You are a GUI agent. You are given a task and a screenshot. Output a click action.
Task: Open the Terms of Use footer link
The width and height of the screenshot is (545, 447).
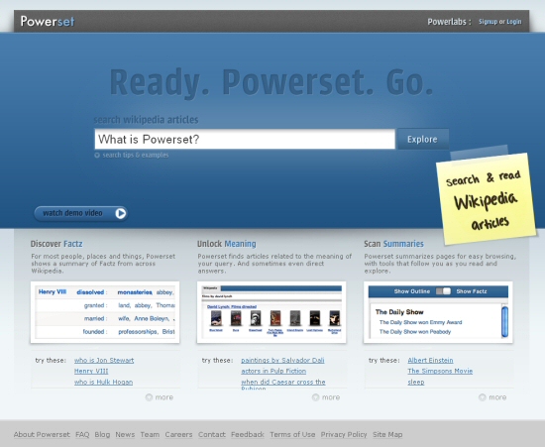[x=292, y=434]
